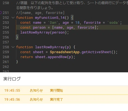Collapse the myFunction5_14 function fold arrow
128x111 pixels.
tap(13, 17)
